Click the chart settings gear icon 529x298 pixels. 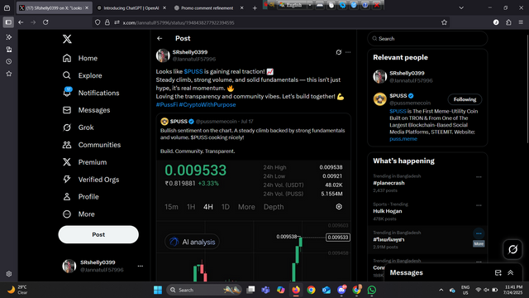click(x=339, y=206)
